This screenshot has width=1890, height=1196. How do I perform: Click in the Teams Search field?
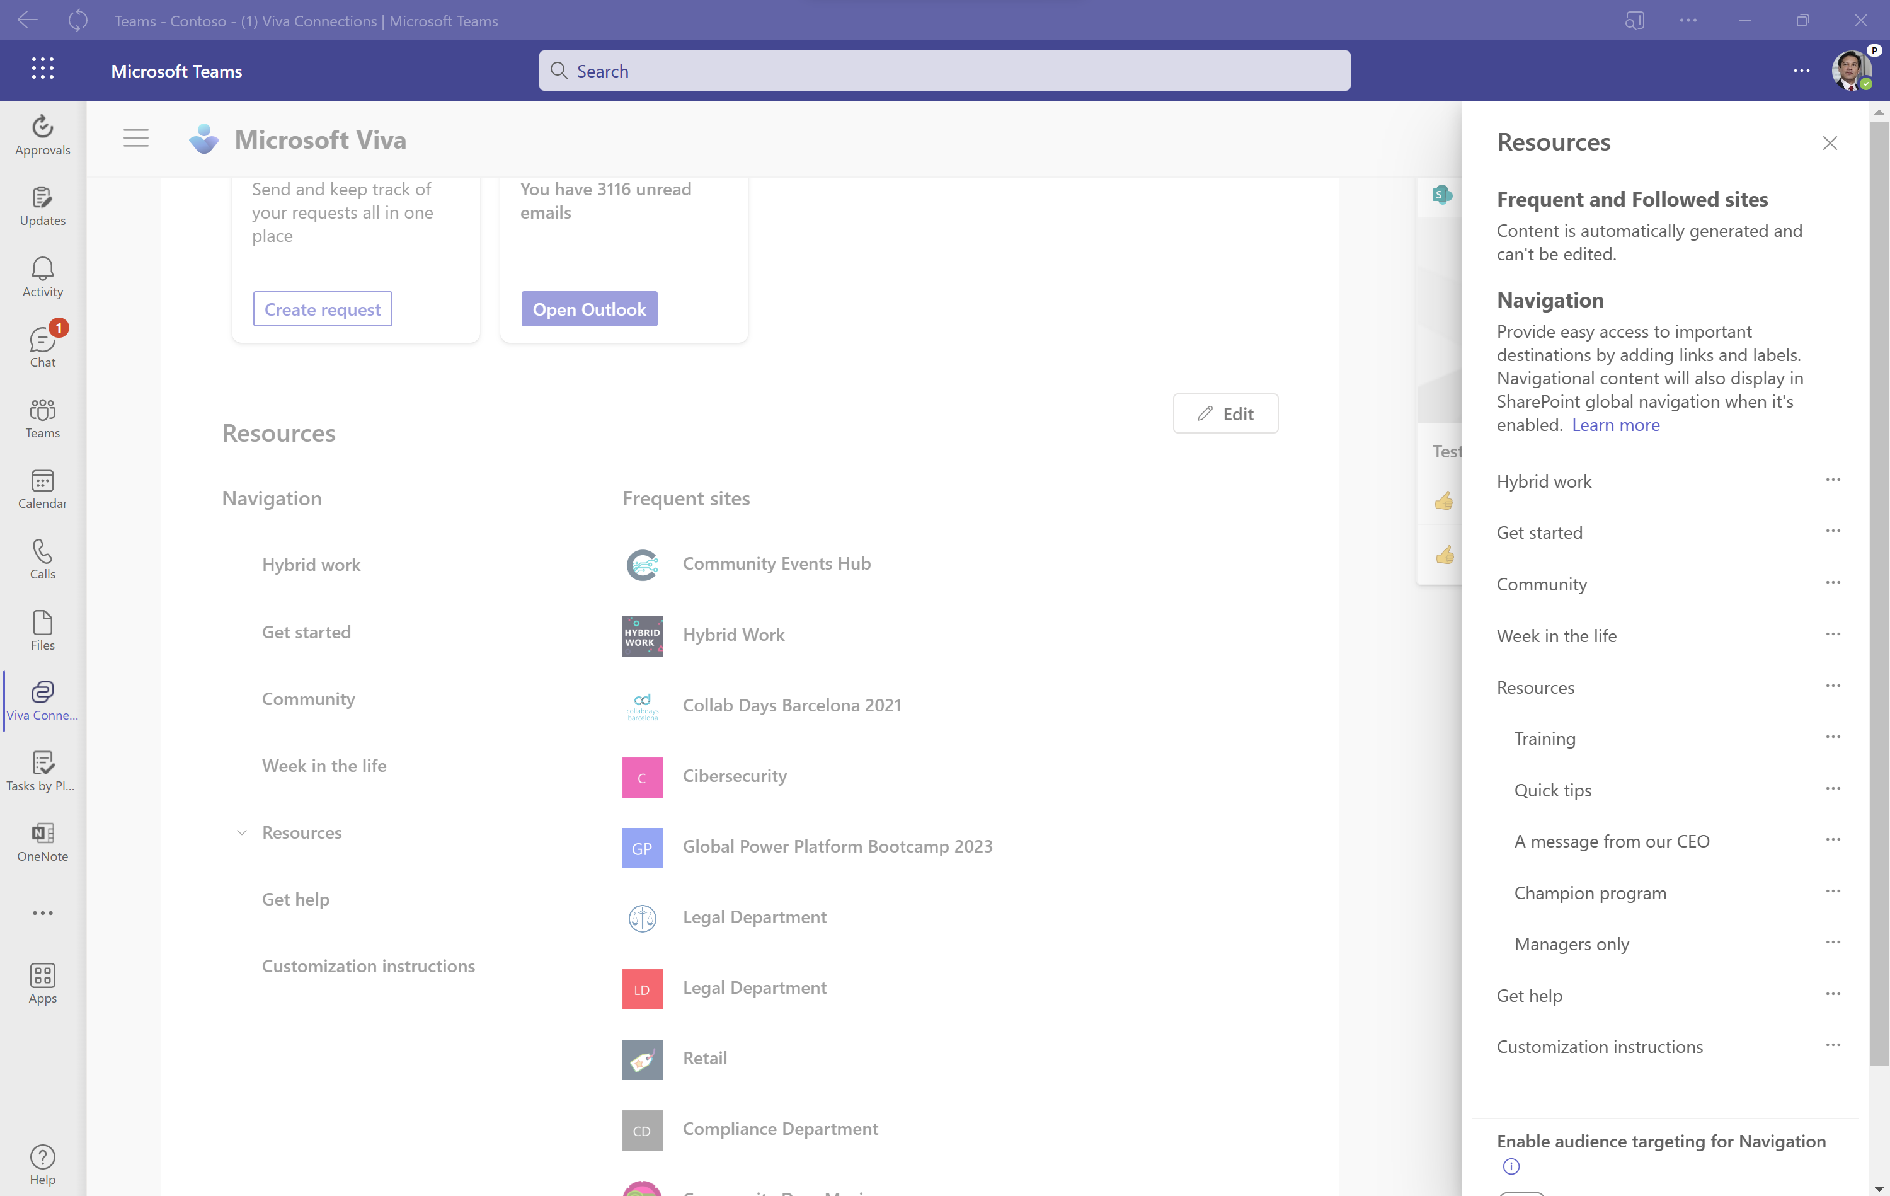[x=944, y=71]
